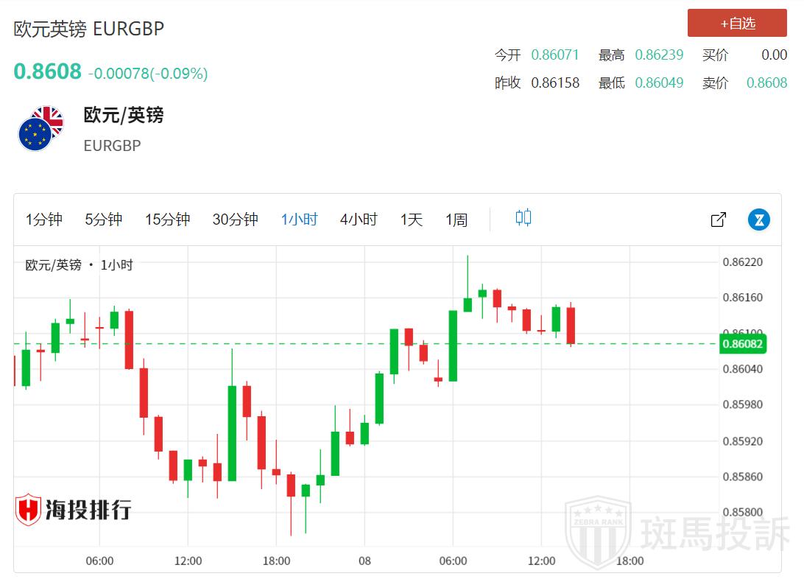Image resolution: width=804 pixels, height=579 pixels.
Task: Select the active 1小时 timeframe
Action: 299,220
